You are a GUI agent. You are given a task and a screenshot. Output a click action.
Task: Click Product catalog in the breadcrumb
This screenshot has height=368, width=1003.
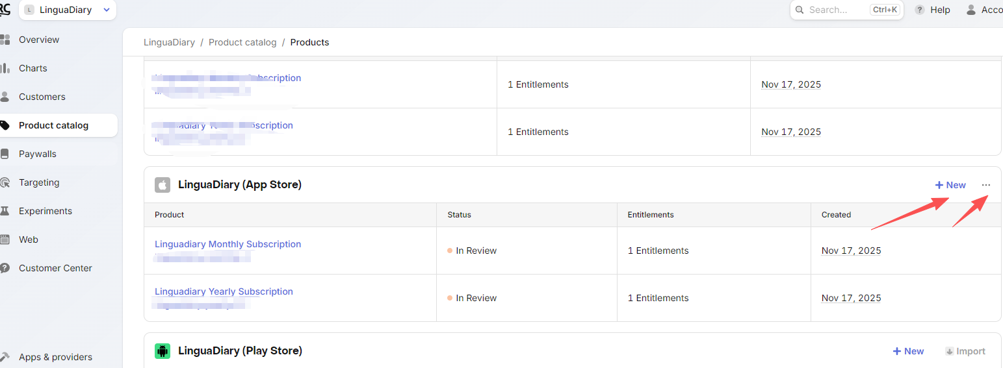pyautogui.click(x=242, y=42)
